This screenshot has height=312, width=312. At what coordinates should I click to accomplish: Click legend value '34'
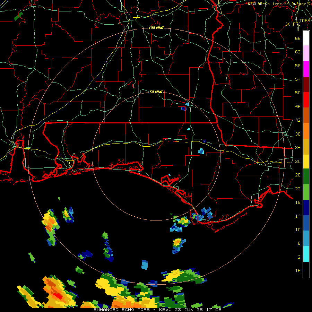[298, 148]
